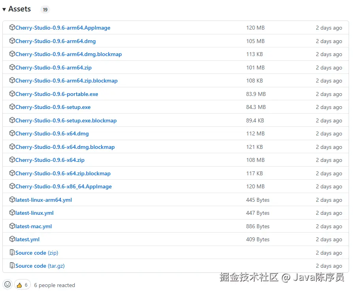The image size is (353, 291).
Task: Click 2 days ago on Source code (zip) row
Action: 329,253
